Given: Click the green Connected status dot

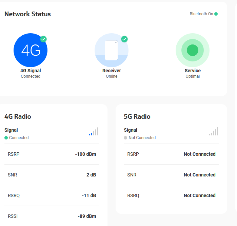Looking at the screenshot, I should pyautogui.click(x=6, y=138).
